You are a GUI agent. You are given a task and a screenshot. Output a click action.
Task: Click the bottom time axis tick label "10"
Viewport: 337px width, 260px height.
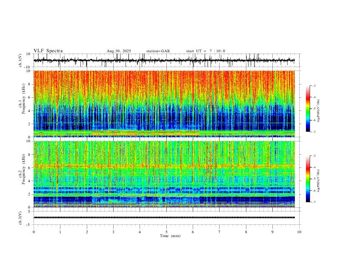coord(299,232)
